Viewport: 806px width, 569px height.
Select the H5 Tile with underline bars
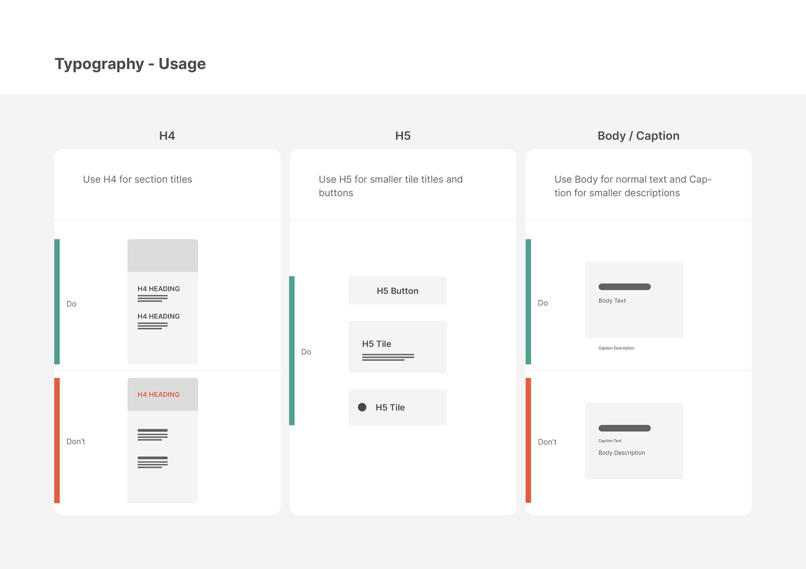(397, 347)
